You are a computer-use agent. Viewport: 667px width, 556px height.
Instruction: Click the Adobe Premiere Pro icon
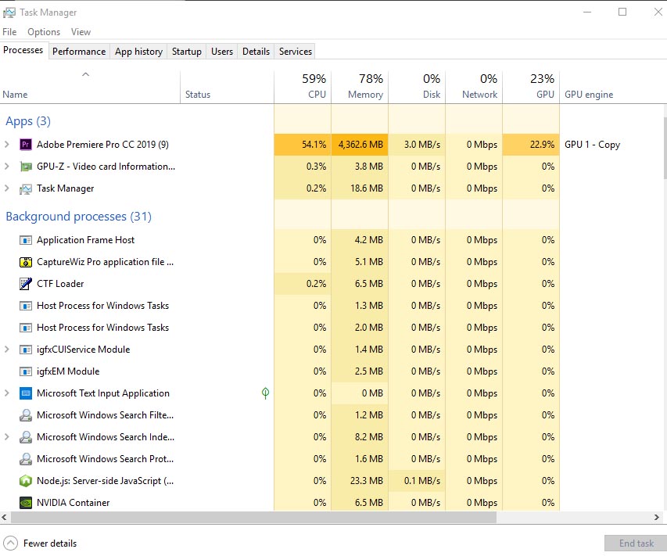click(x=26, y=145)
